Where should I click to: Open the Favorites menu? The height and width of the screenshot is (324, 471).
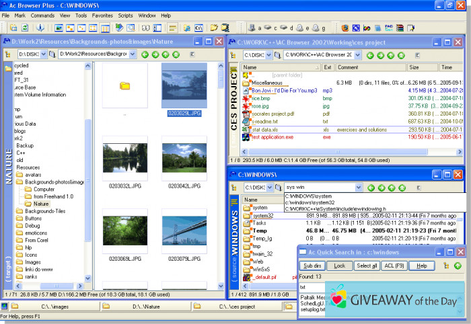tap(103, 15)
